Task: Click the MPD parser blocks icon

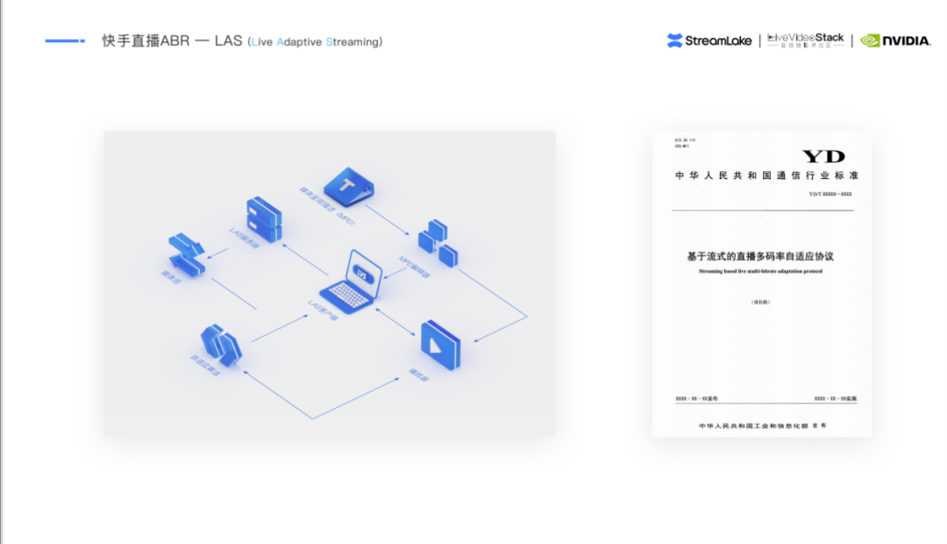Action: click(x=438, y=243)
